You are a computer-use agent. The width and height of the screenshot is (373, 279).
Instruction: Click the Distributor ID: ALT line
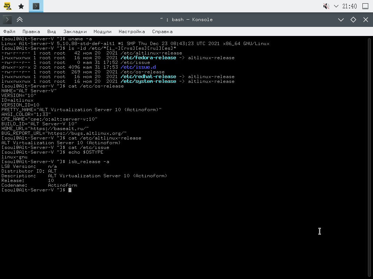tap(29, 171)
